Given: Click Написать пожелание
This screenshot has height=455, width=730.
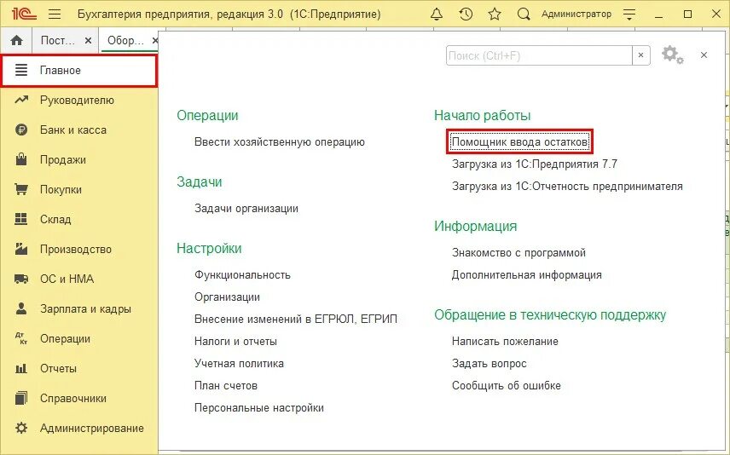Looking at the screenshot, I should coord(505,342).
